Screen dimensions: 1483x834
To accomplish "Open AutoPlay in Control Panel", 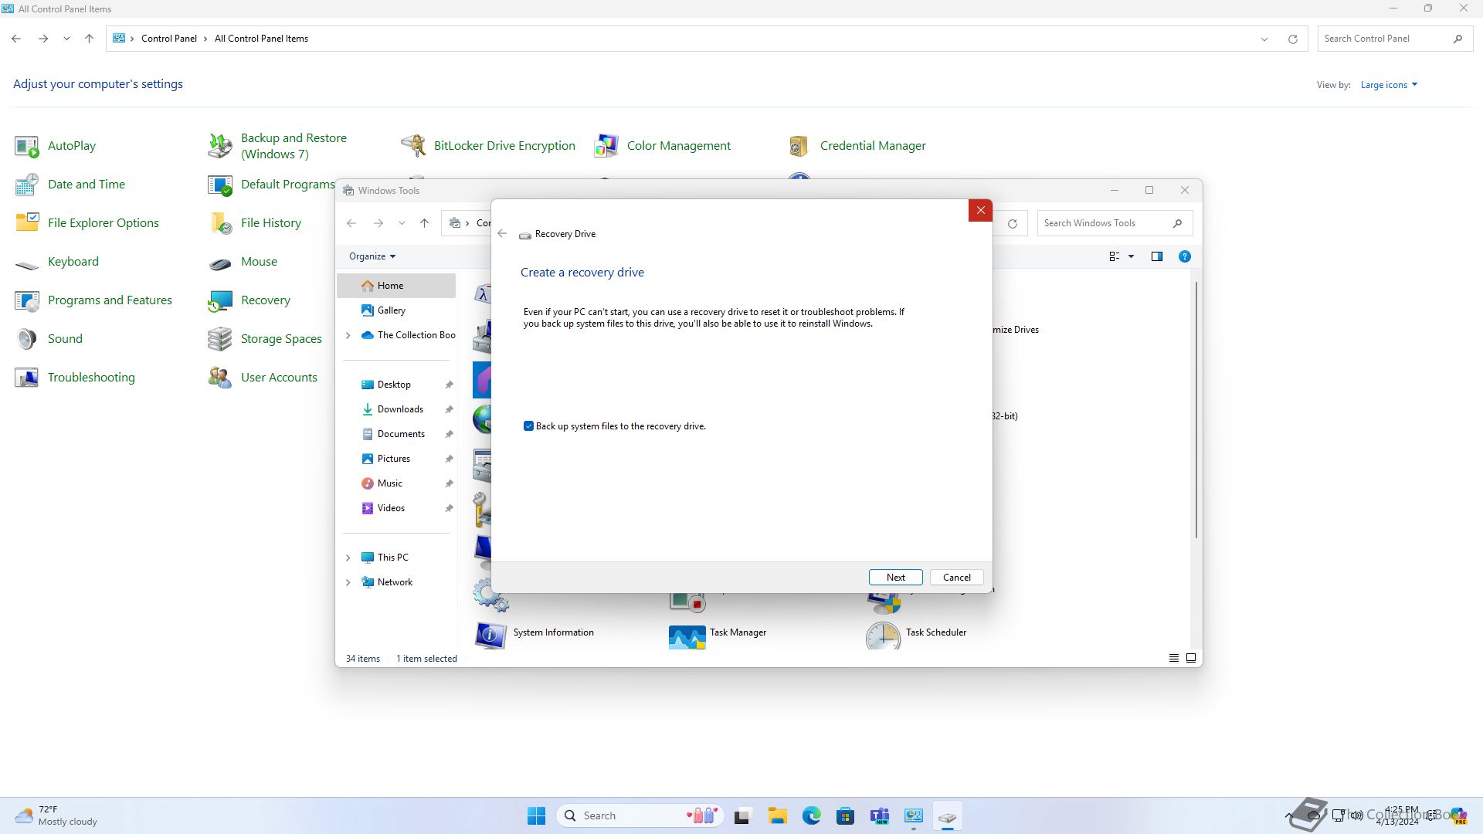I will click(x=71, y=145).
